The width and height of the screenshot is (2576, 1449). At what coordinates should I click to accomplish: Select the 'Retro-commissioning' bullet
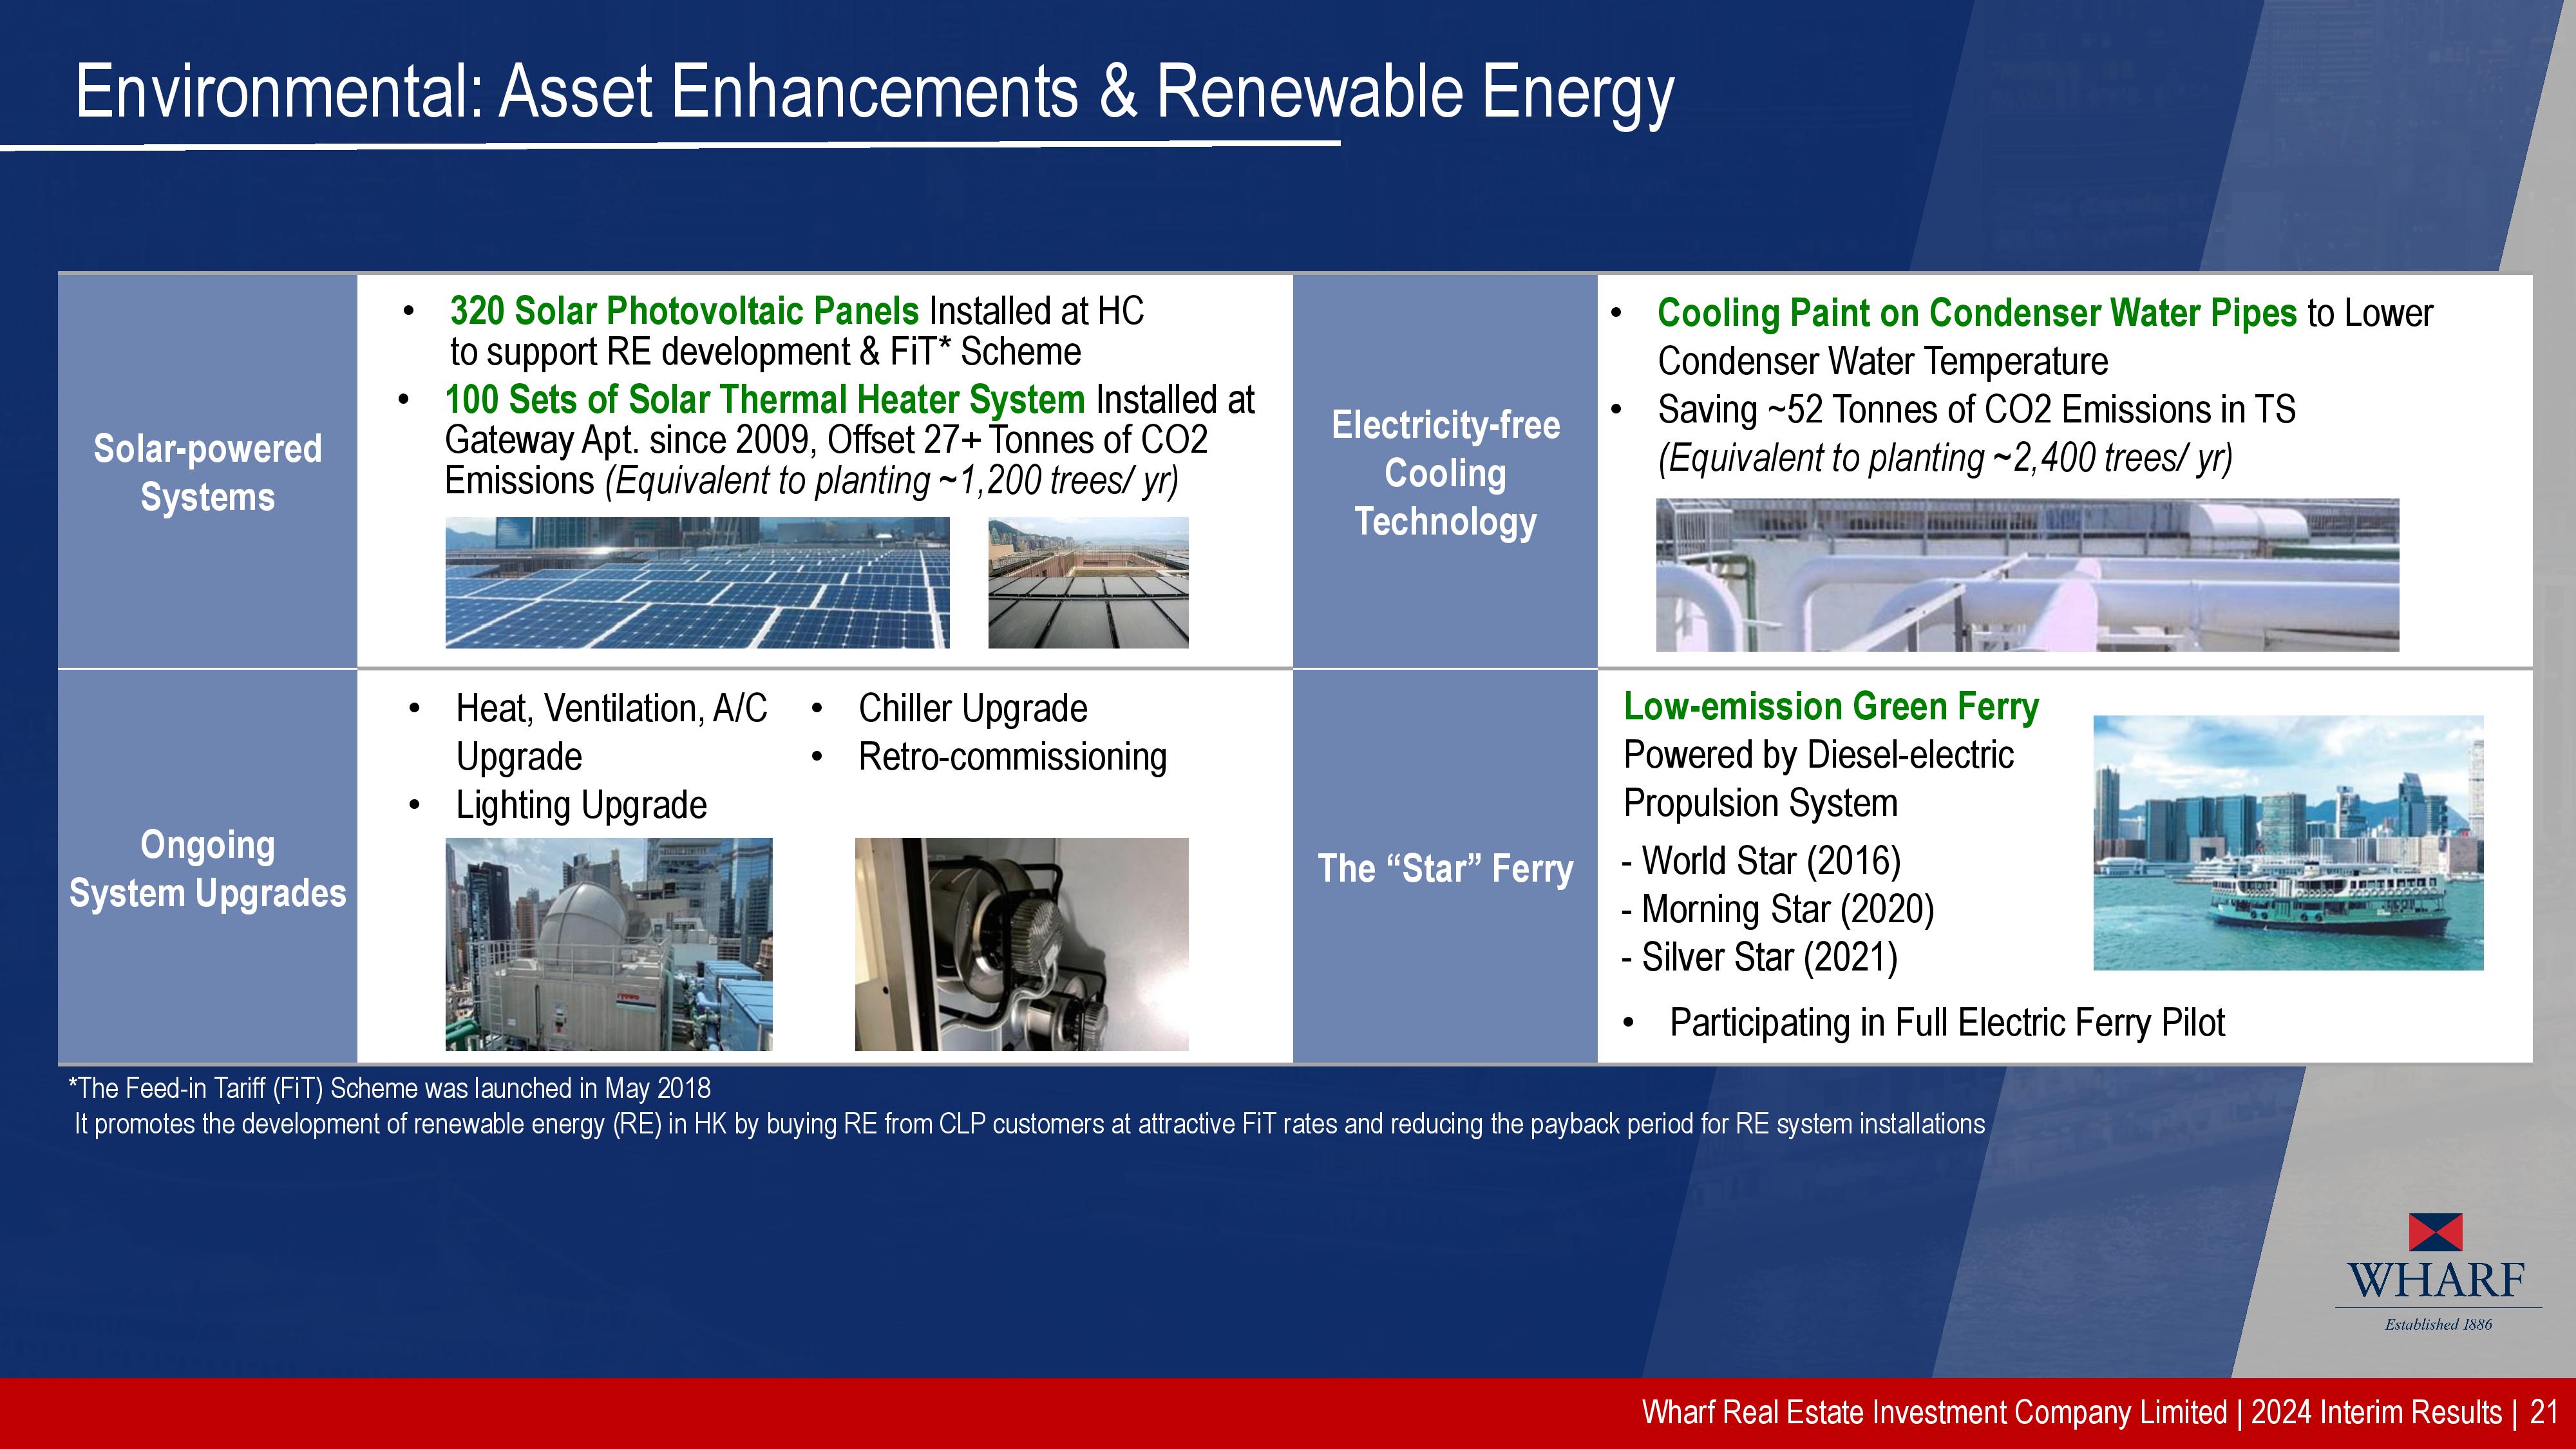click(1012, 757)
